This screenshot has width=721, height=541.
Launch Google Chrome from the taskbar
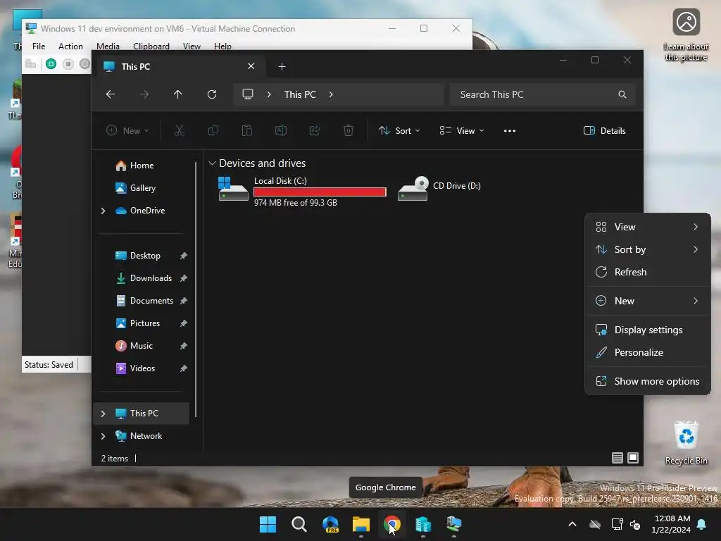tap(391, 524)
